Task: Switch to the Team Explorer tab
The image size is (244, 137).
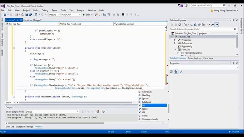Action: 195,58
